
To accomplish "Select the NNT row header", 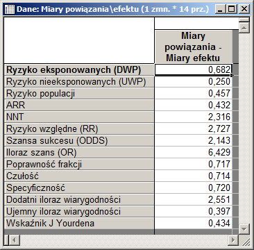I will pyautogui.click(x=79, y=117).
